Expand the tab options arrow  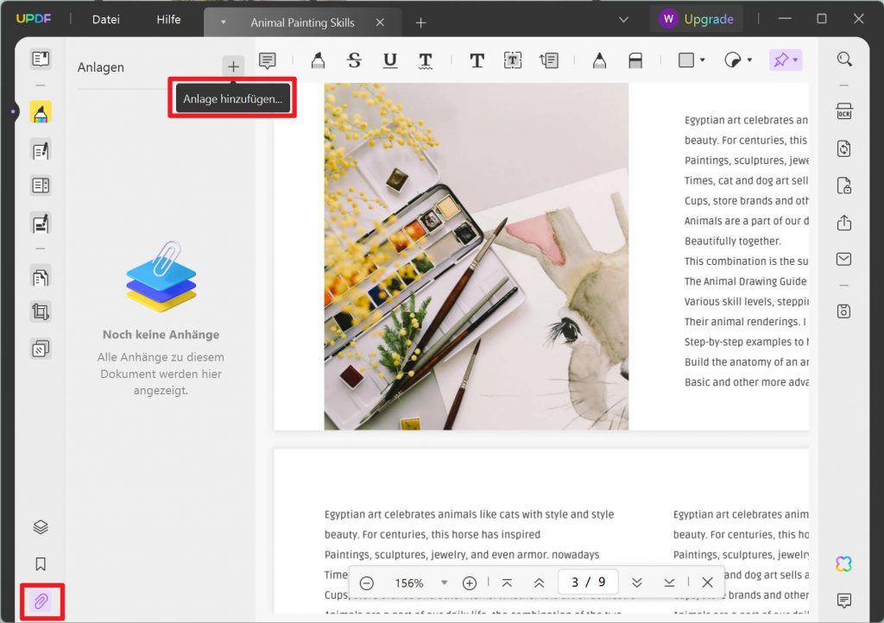pyautogui.click(x=224, y=22)
